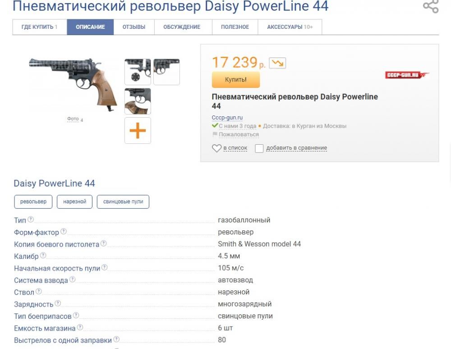This screenshot has height=349, width=451.
Task: Follow the Cccp-gun.ru link
Action: click(x=227, y=117)
